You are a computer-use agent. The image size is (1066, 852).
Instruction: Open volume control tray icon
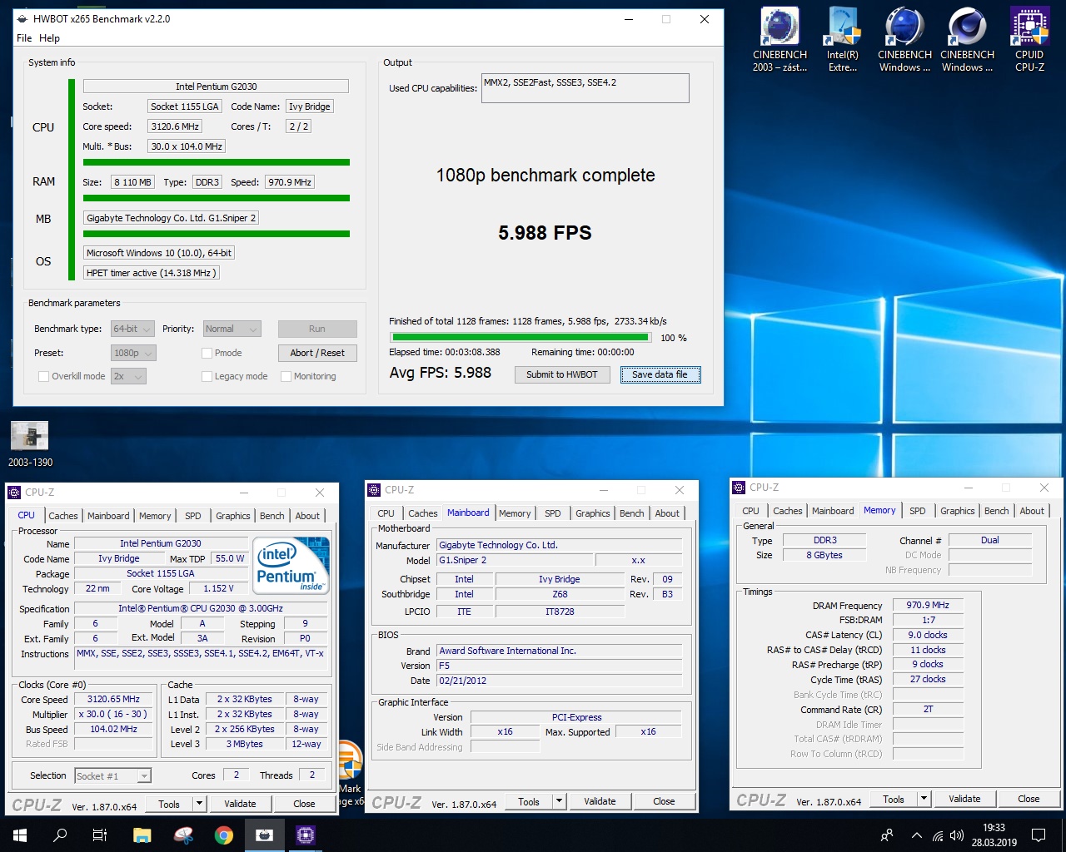pos(956,835)
